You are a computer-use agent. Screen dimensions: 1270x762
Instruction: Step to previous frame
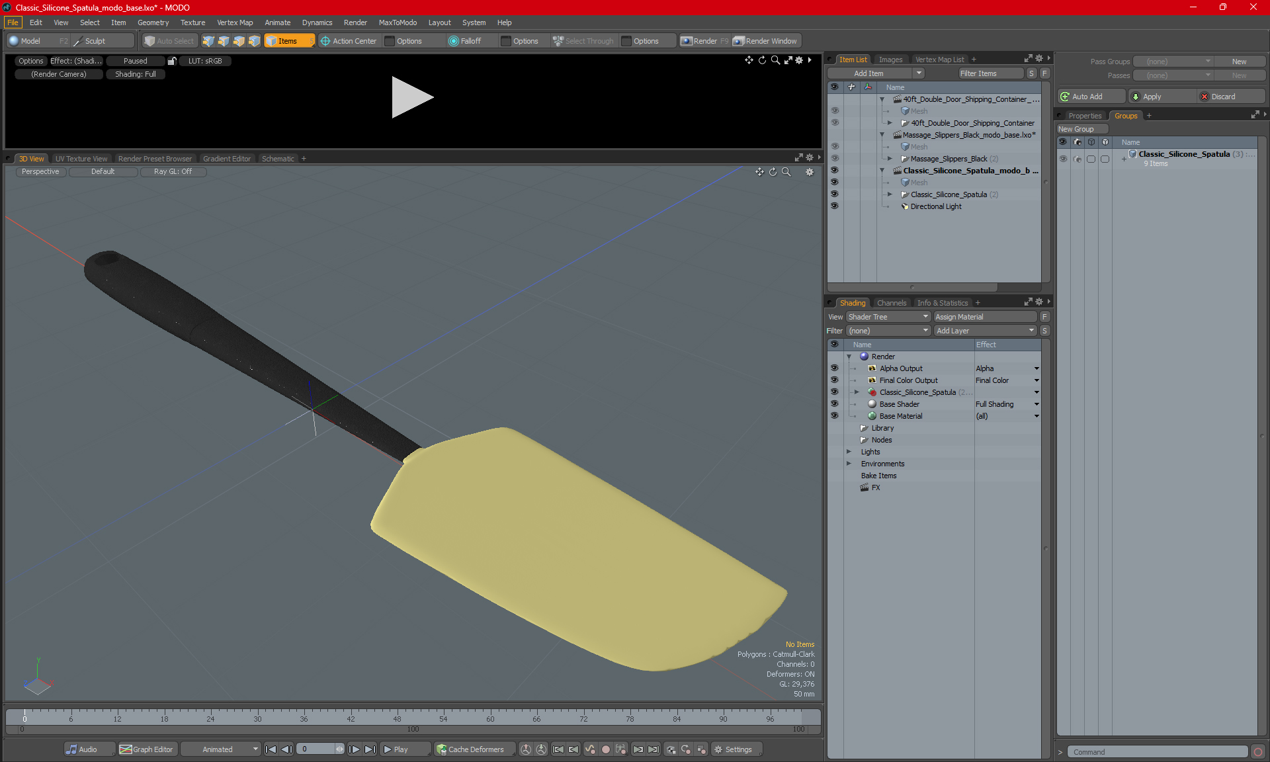click(x=286, y=749)
